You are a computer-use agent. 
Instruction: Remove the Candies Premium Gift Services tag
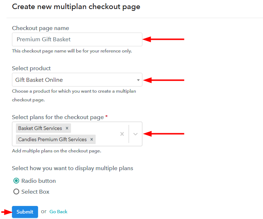click(x=92, y=139)
